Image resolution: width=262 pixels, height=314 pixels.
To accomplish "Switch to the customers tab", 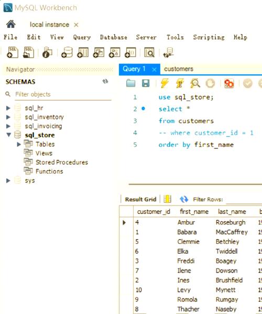I will pos(179,69).
